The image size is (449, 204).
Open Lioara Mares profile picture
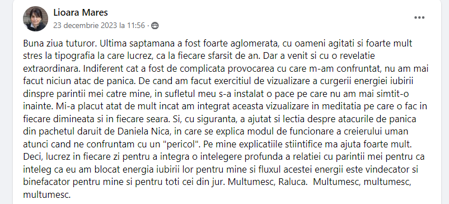click(35, 18)
